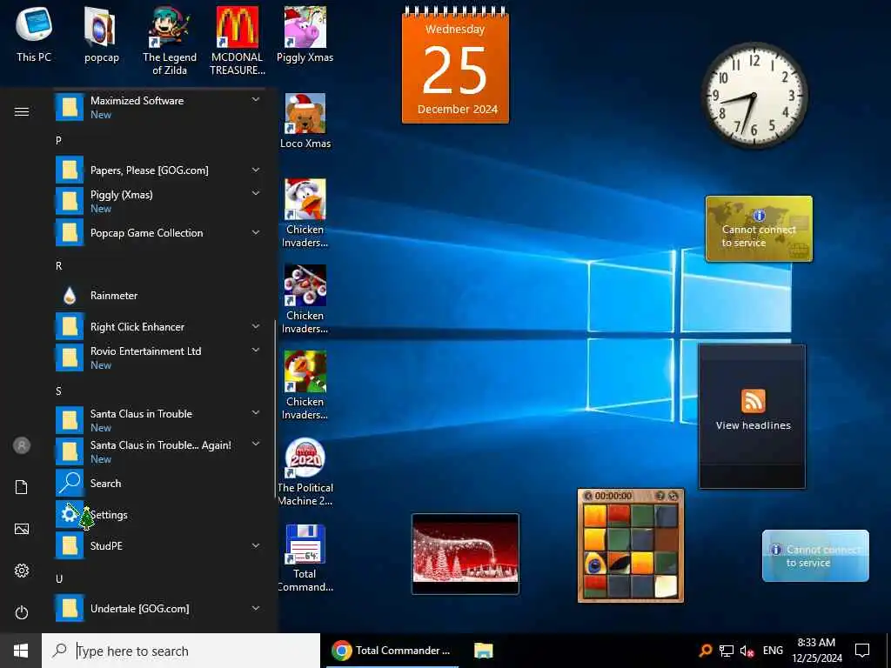The height and width of the screenshot is (668, 891).
Task: Launch Rainmeter from the app list
Action: coord(158,296)
